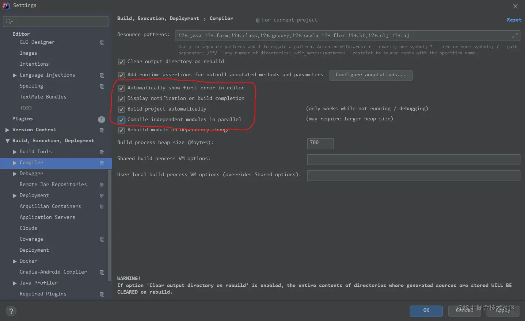Click project-level icon beside Language Injections
This screenshot has width=525, height=321.
pyautogui.click(x=102, y=76)
